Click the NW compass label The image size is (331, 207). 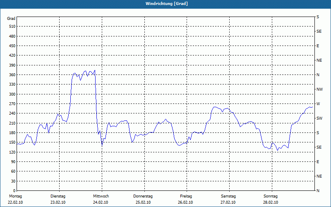click(319, 89)
